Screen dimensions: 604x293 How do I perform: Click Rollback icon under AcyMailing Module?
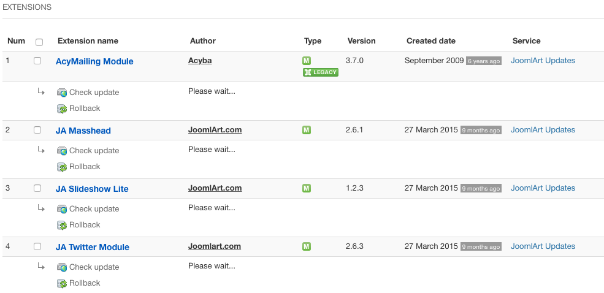pos(62,108)
